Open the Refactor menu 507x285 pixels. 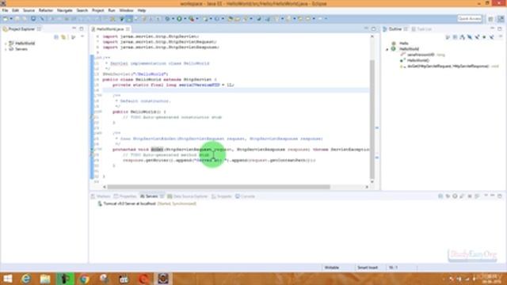46,10
